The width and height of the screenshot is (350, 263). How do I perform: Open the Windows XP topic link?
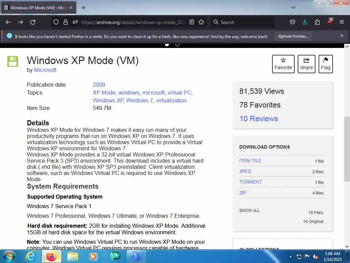(x=108, y=100)
